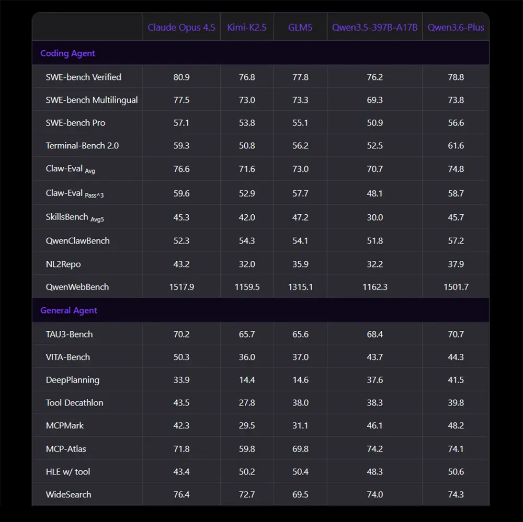Select the Qwen3.5-397B-A17B column header
523x522 pixels.
(374, 27)
